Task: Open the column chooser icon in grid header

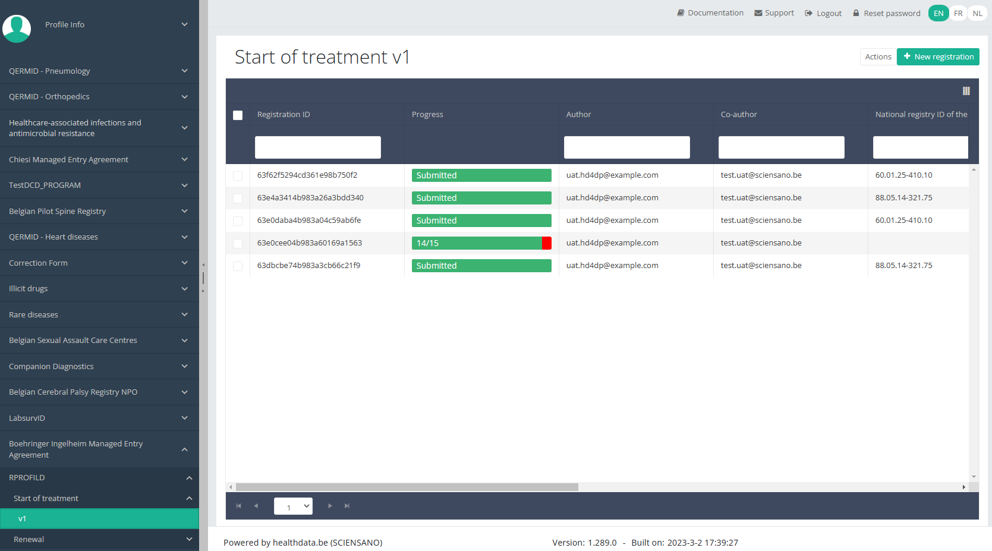Action: pos(966,91)
